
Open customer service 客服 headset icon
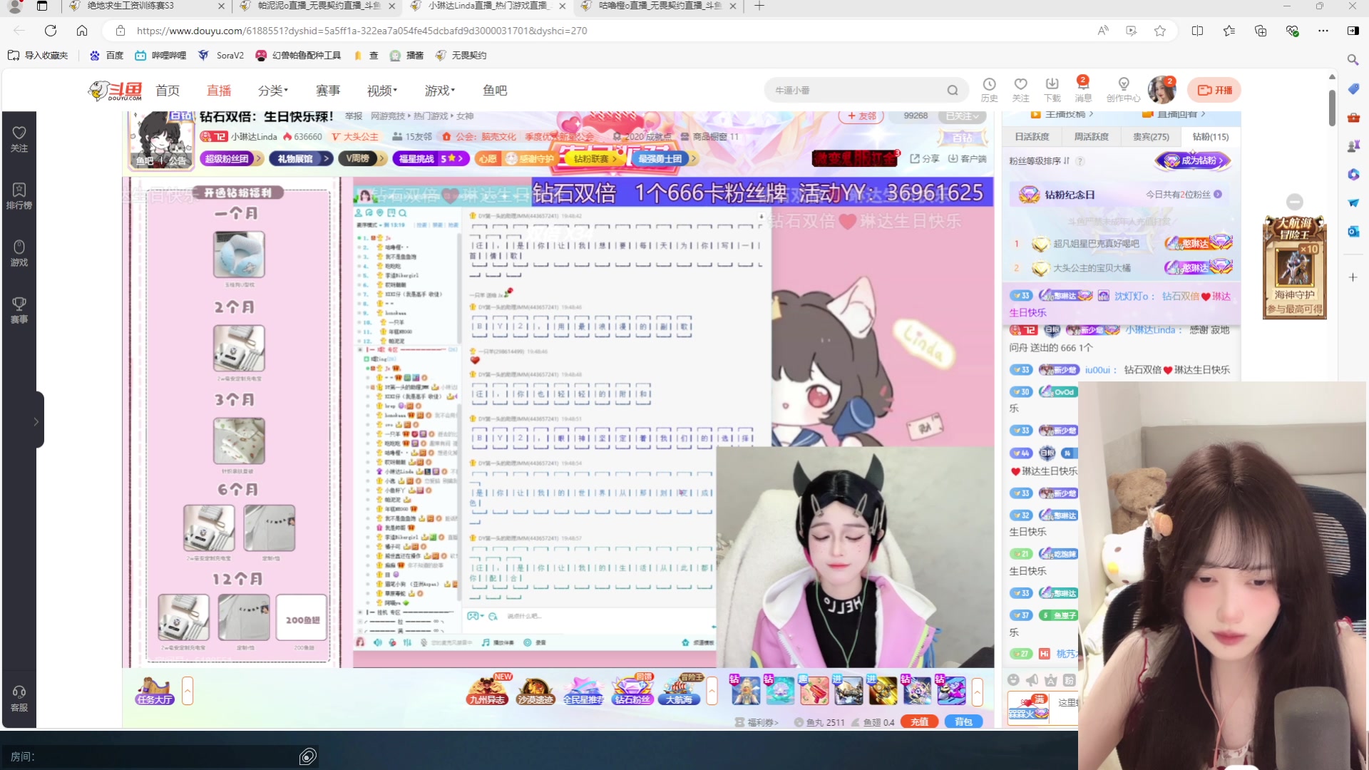coord(19,699)
